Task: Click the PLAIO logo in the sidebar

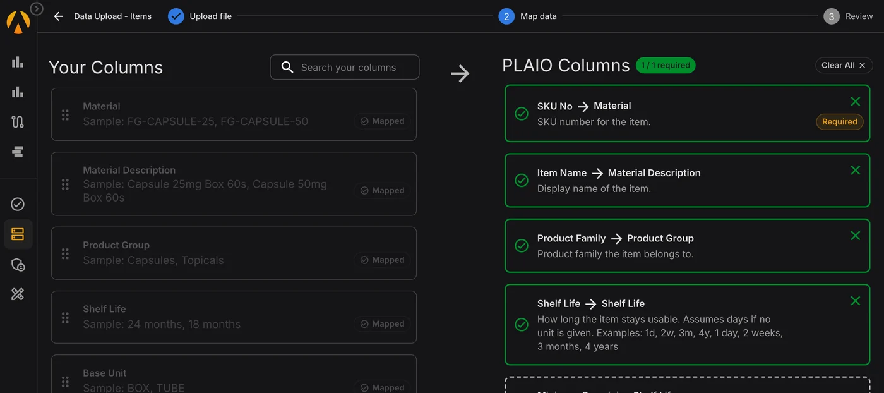Action: pyautogui.click(x=18, y=22)
